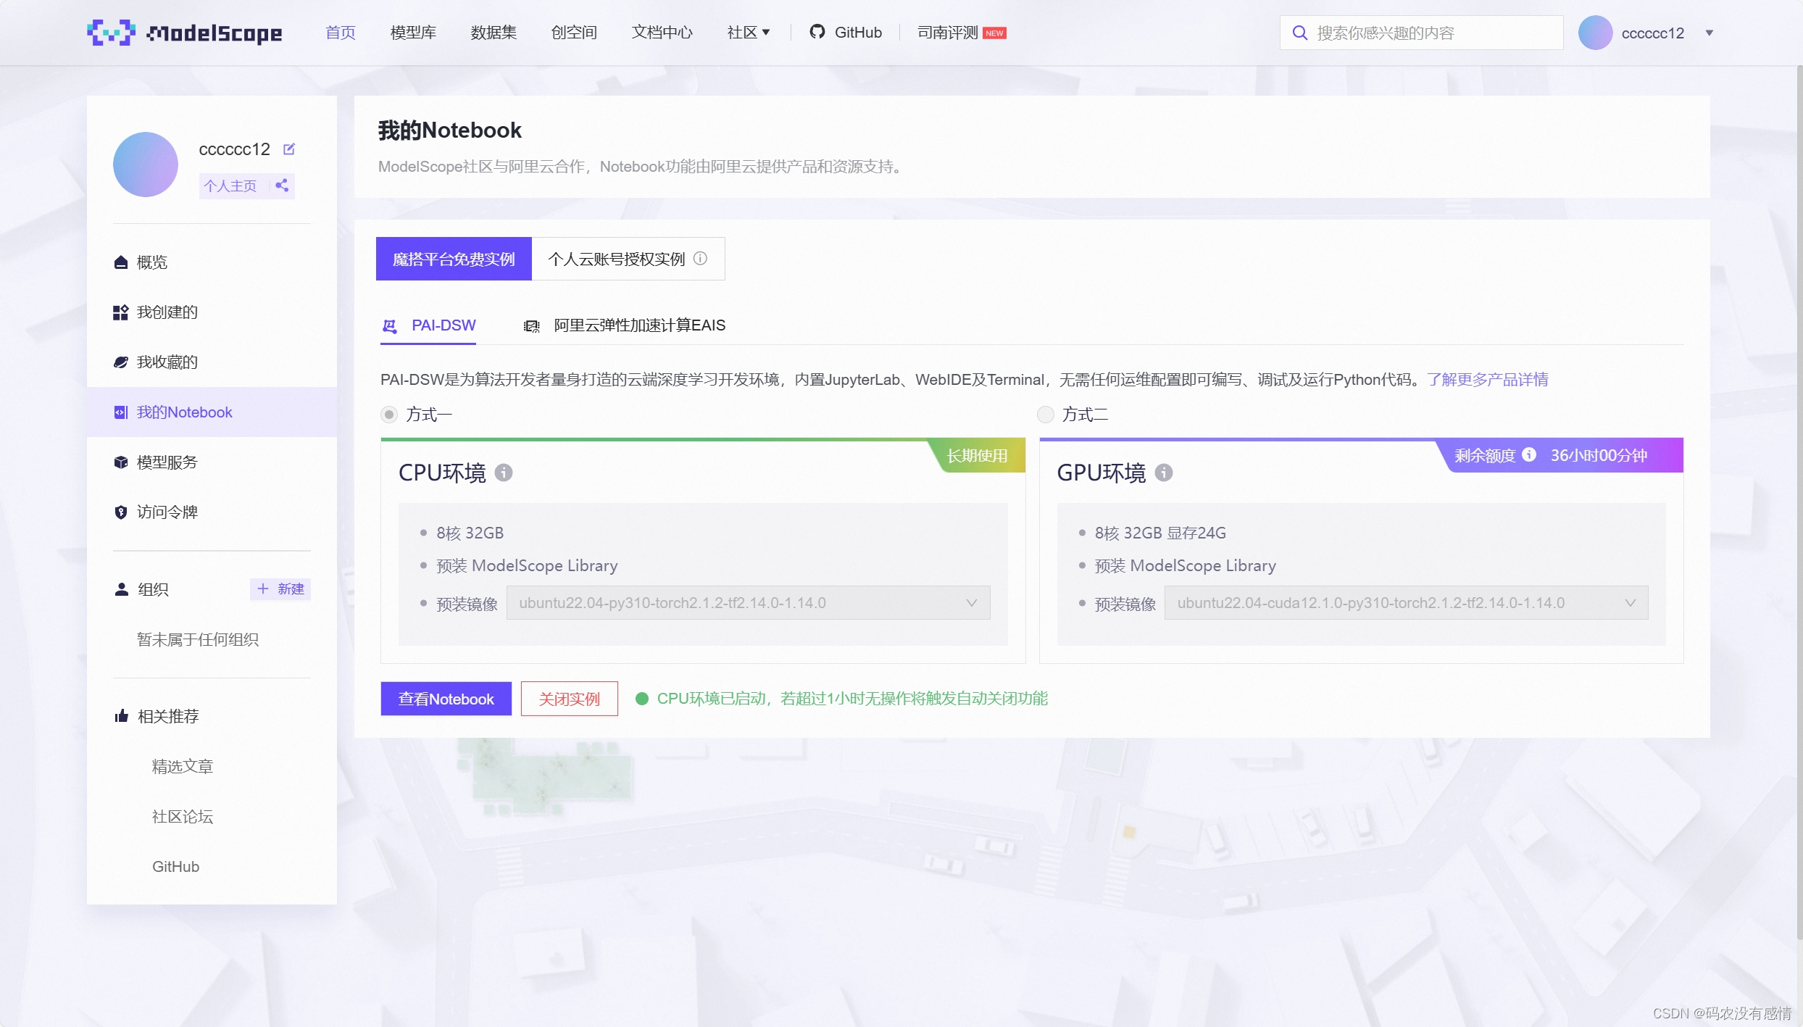Open 访问令牌 in the sidebar
Image resolution: width=1803 pixels, height=1027 pixels.
point(212,512)
